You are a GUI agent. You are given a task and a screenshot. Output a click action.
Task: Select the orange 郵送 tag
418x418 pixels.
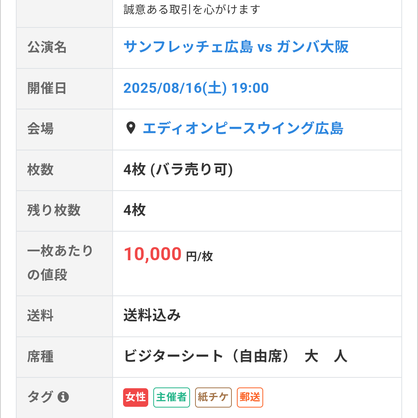pyautogui.click(x=250, y=398)
